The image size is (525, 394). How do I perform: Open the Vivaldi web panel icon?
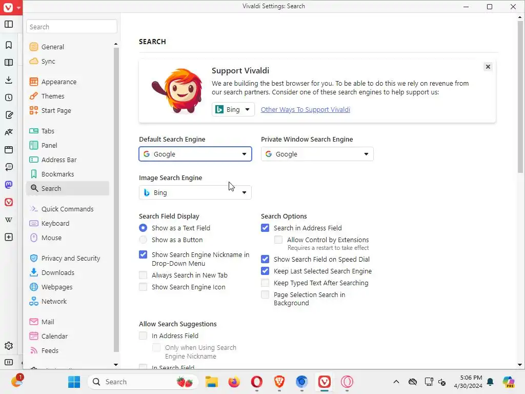(9, 202)
